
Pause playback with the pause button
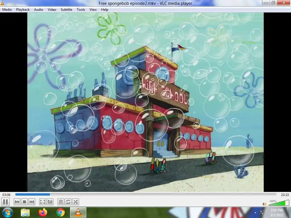[x=5, y=202]
